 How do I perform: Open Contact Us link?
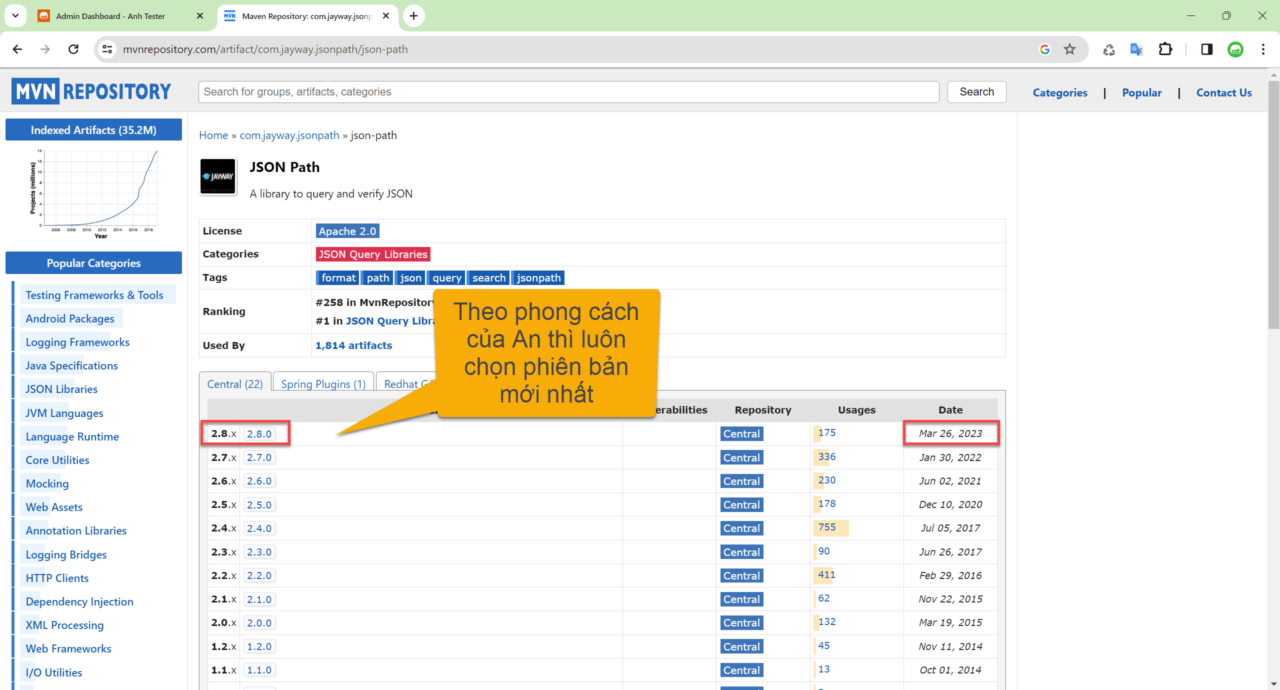pyautogui.click(x=1224, y=92)
